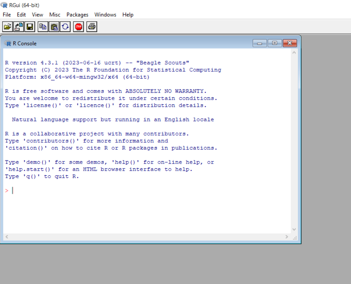Click the Paste toolbar icon

tap(54, 27)
